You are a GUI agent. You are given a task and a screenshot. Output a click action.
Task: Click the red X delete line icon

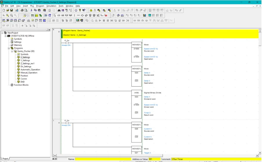tap(106, 15)
